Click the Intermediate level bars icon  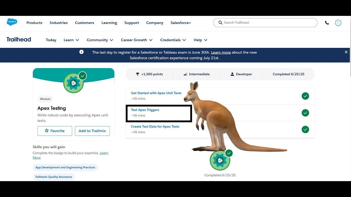pyautogui.click(x=185, y=74)
